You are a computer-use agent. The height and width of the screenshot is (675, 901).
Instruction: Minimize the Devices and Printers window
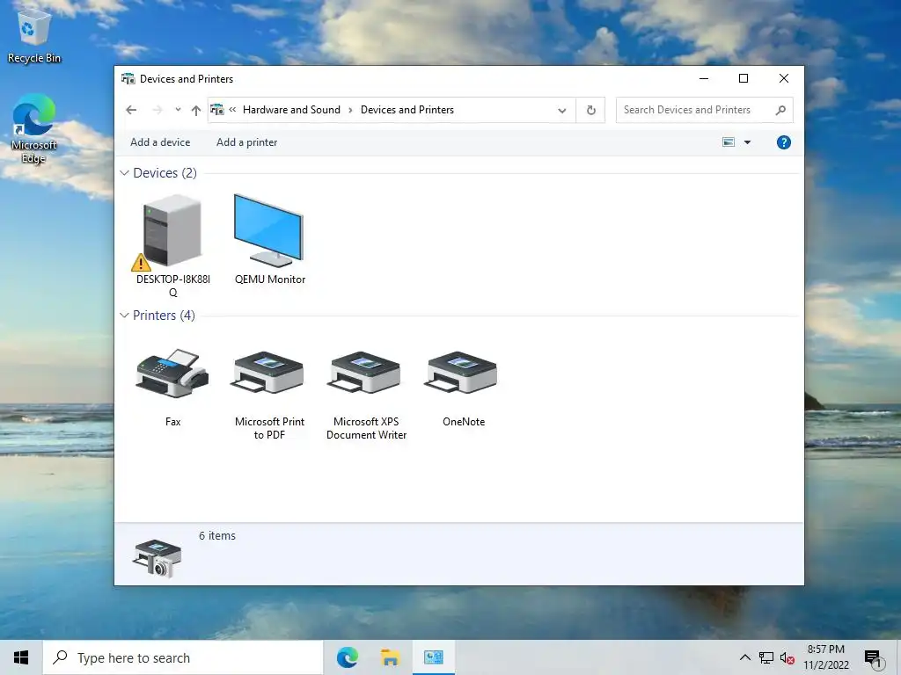point(703,78)
